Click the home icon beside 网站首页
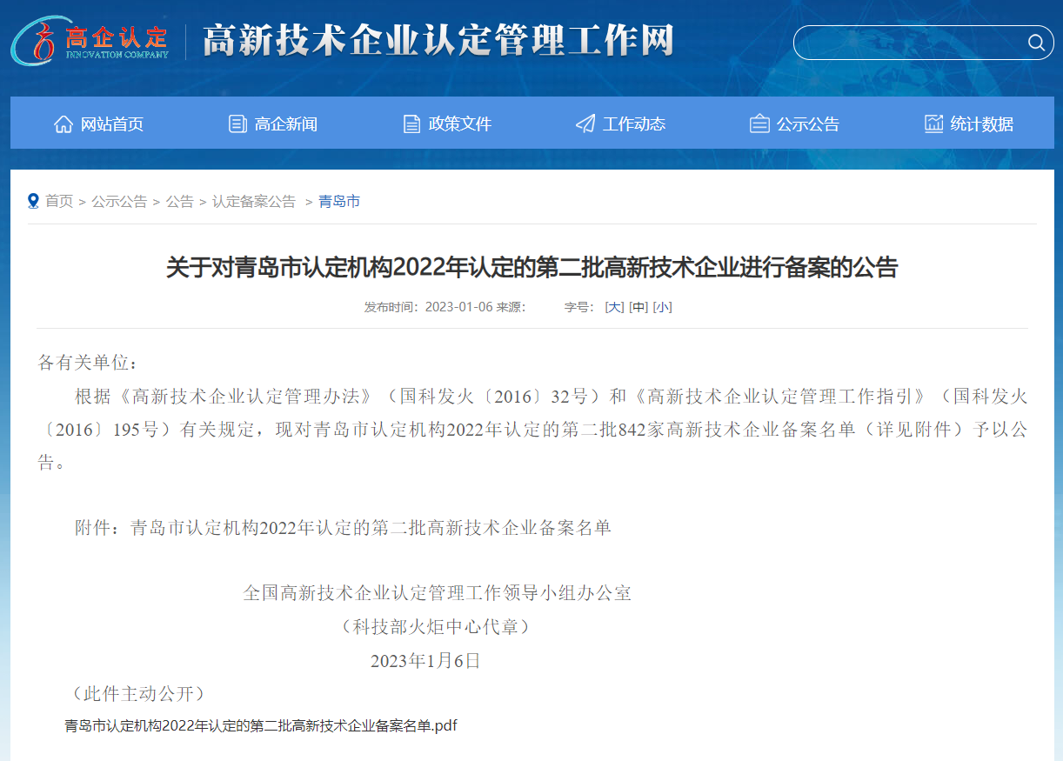 pyautogui.click(x=64, y=123)
